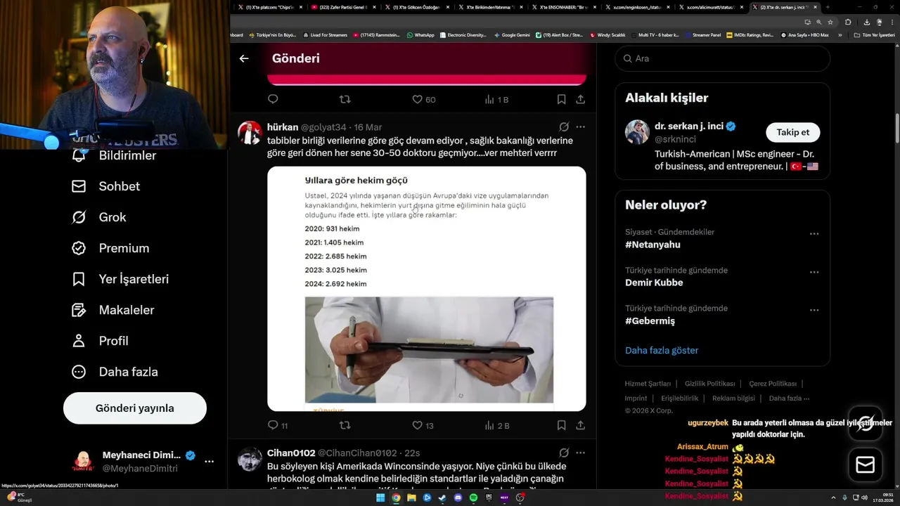Open more options for Demir Kubbe trend
Screen dimensions: 900x506
tap(814, 272)
